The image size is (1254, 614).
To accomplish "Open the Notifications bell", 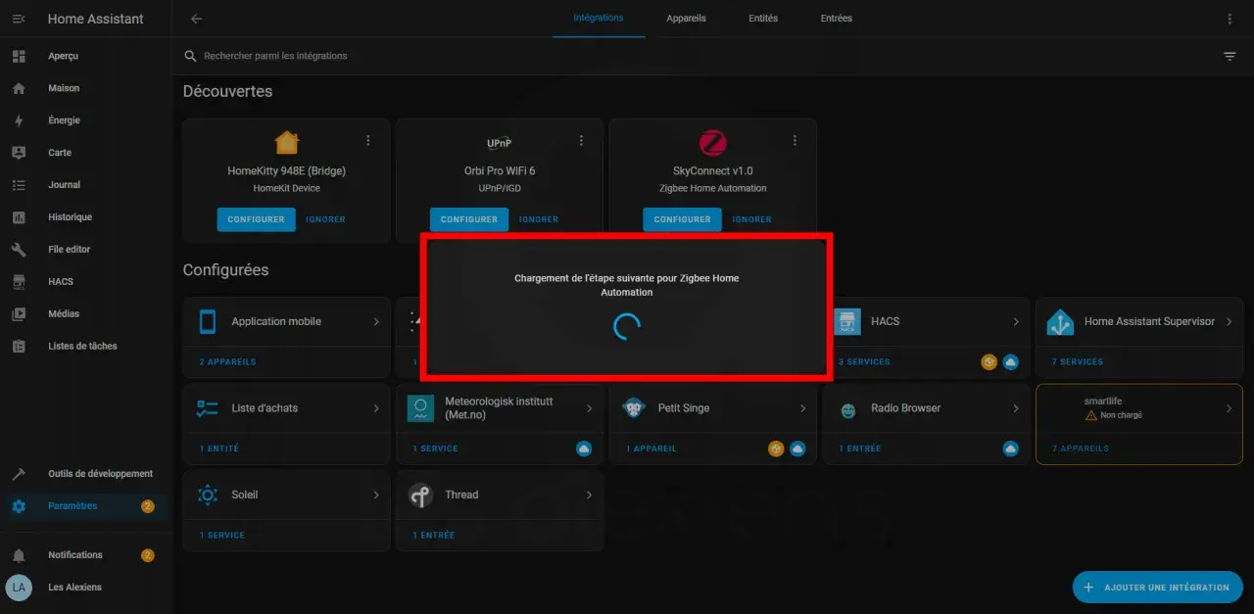I will pyautogui.click(x=19, y=555).
